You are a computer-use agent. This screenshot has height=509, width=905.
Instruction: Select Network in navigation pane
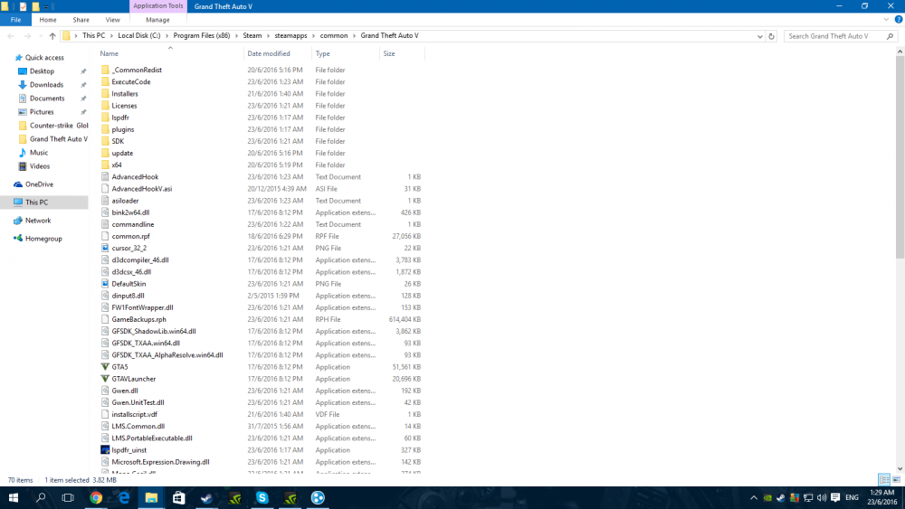(38, 221)
